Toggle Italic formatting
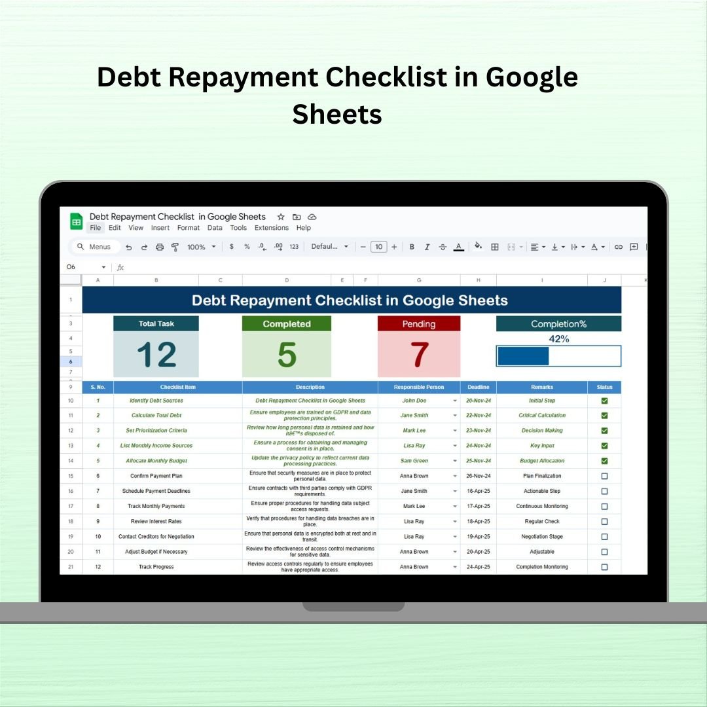 427,247
